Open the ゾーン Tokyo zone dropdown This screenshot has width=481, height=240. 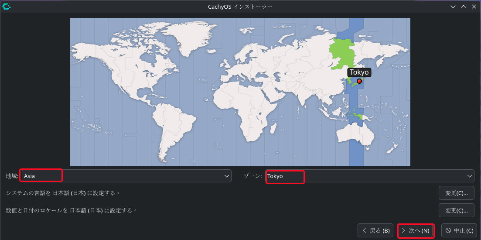tap(369, 176)
